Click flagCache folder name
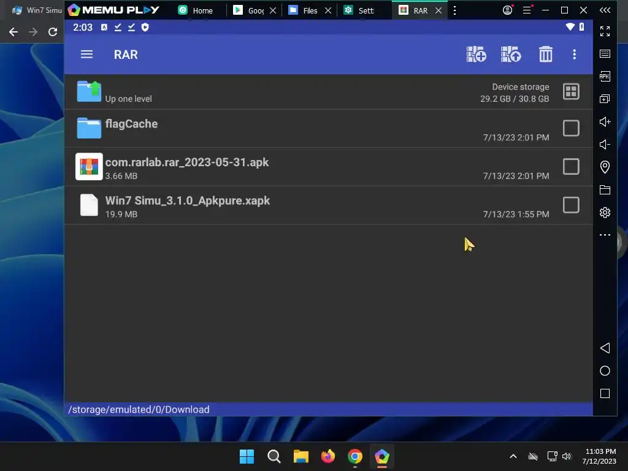628x471 pixels. (x=131, y=124)
